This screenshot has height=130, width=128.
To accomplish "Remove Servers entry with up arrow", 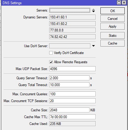I will pos(93,9).
